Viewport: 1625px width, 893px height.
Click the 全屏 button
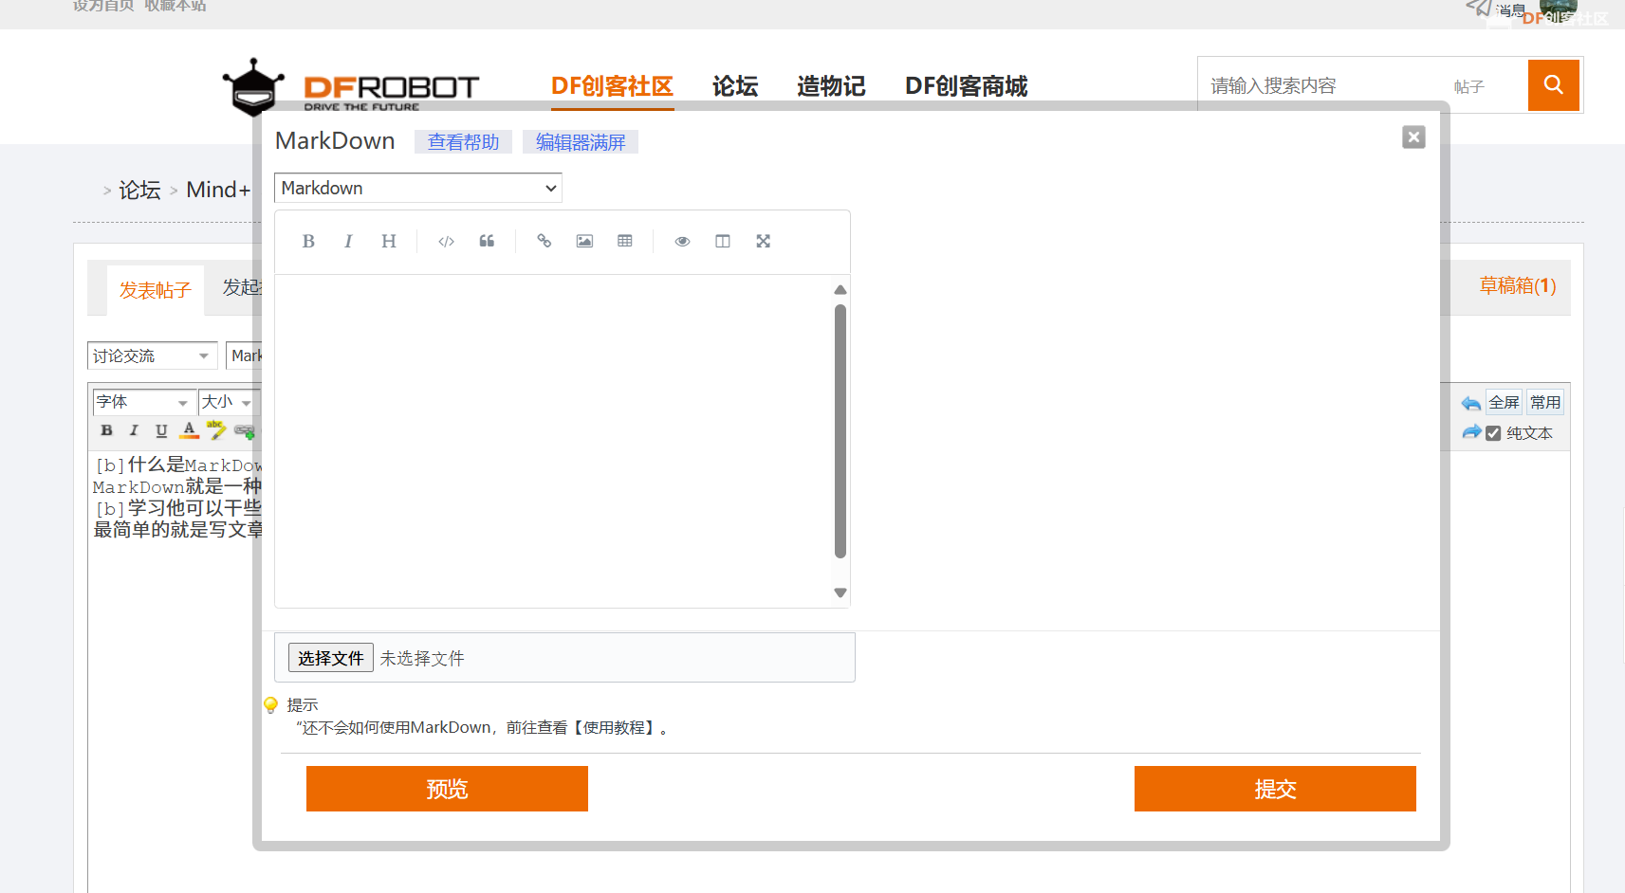pyautogui.click(x=1504, y=403)
